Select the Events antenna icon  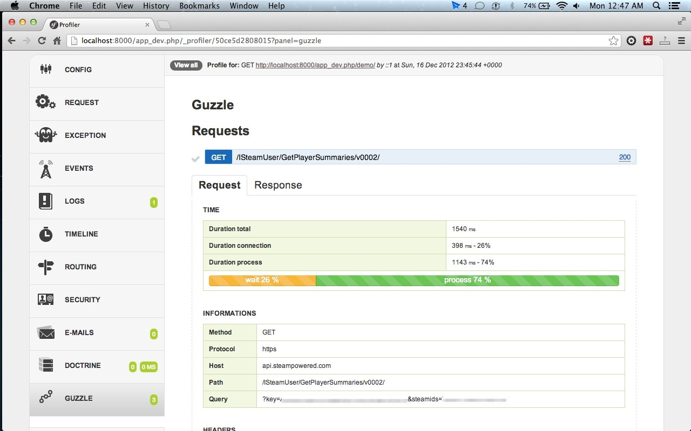pyautogui.click(x=46, y=169)
